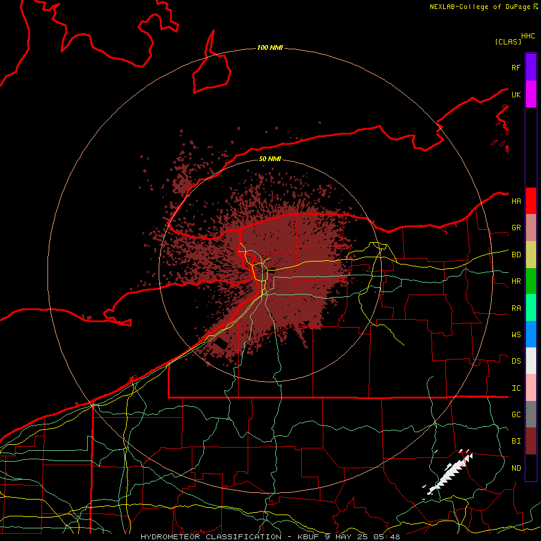Click the bright red HA legend swatch
The height and width of the screenshot is (541, 541).
pos(531,201)
